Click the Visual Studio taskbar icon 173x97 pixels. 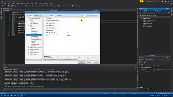[22, 96]
